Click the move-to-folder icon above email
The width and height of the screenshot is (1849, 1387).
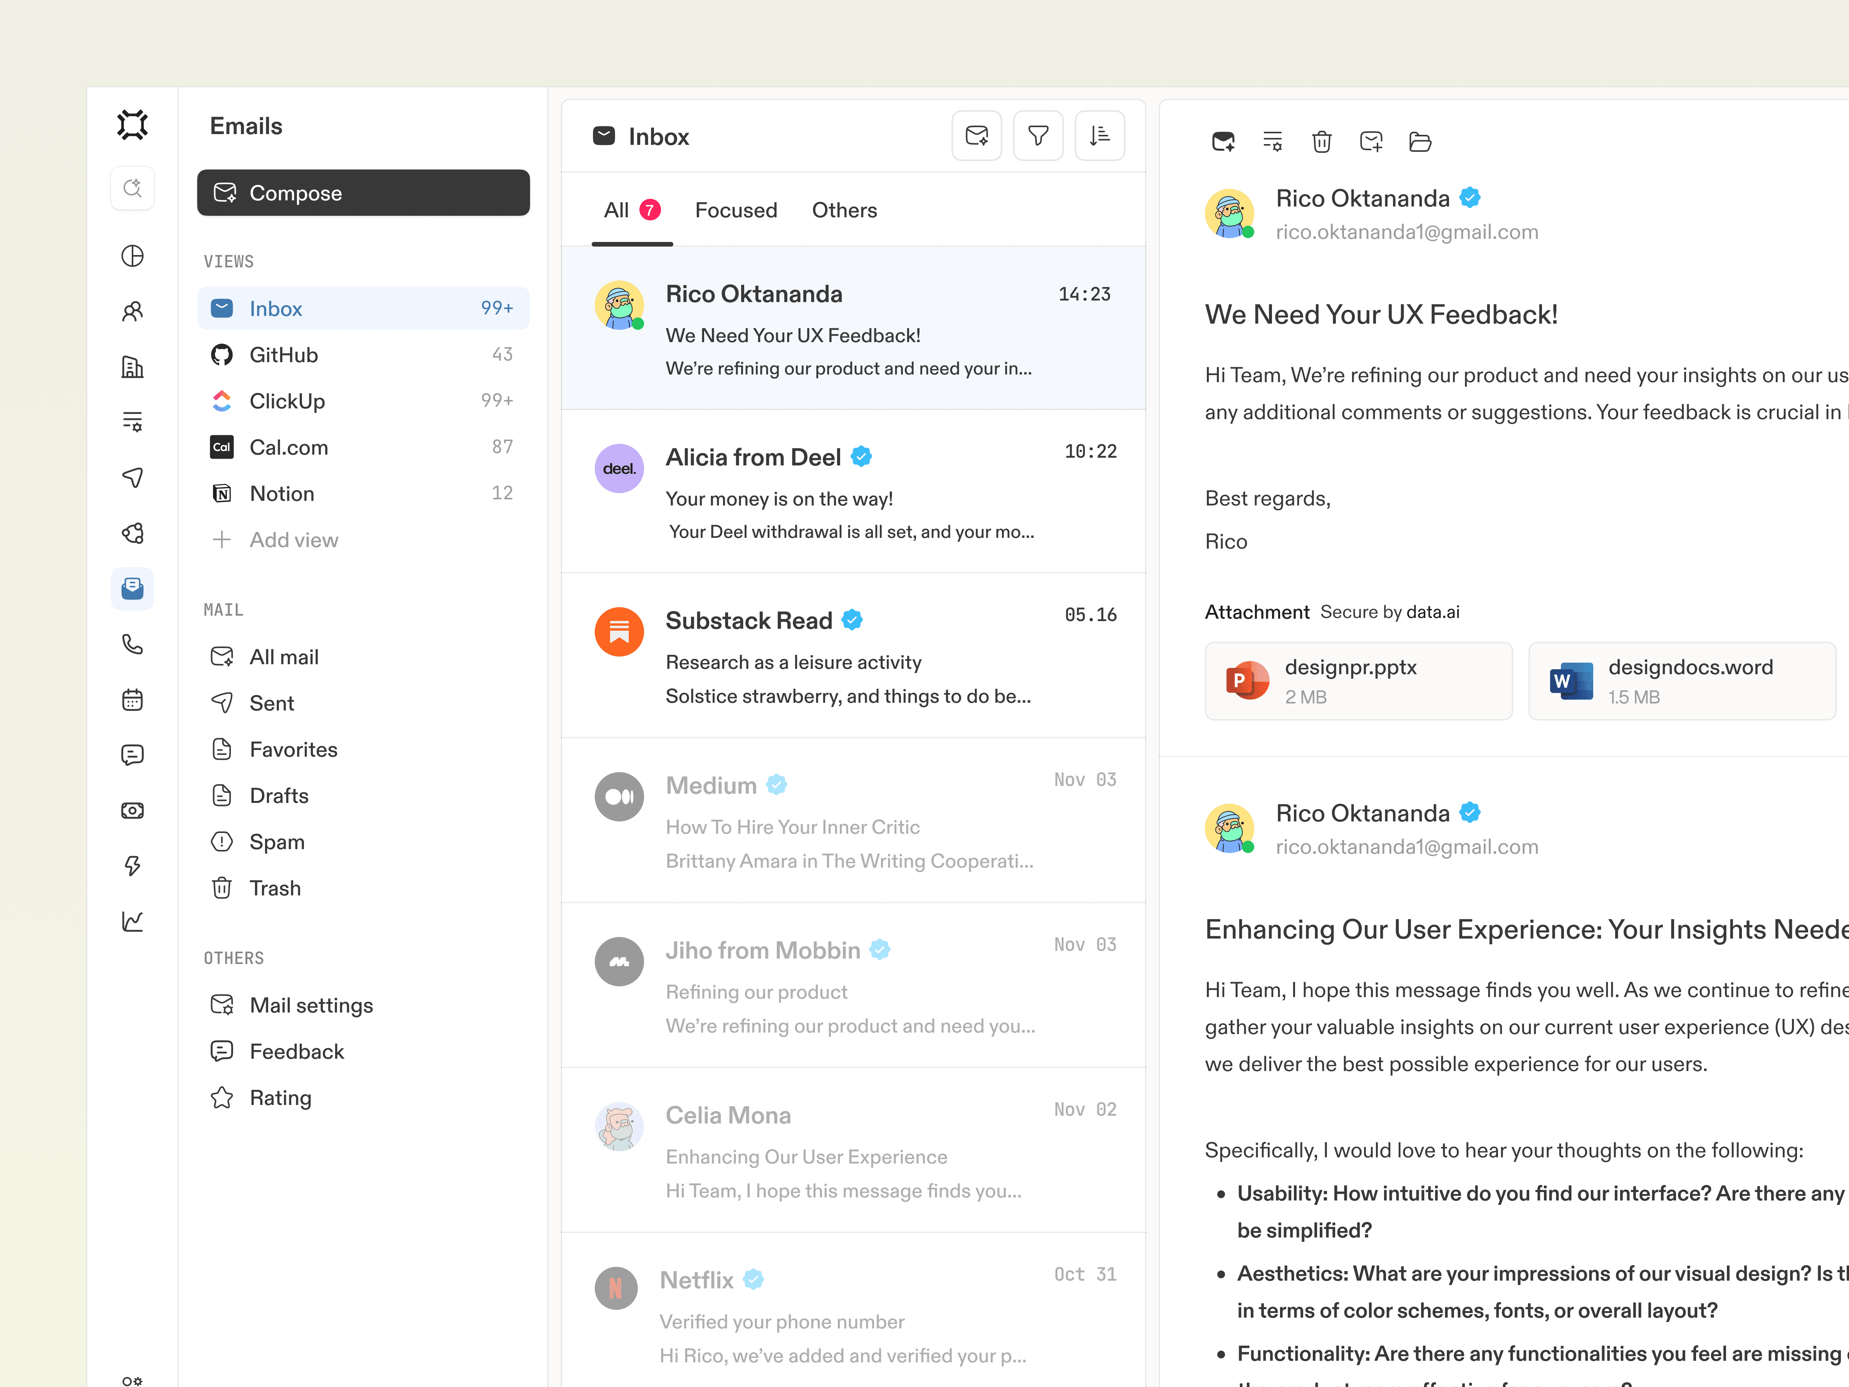pos(1419,141)
